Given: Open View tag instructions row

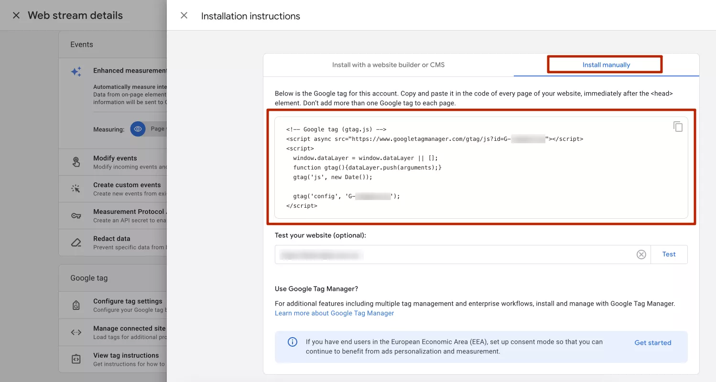Looking at the screenshot, I should 113,359.
